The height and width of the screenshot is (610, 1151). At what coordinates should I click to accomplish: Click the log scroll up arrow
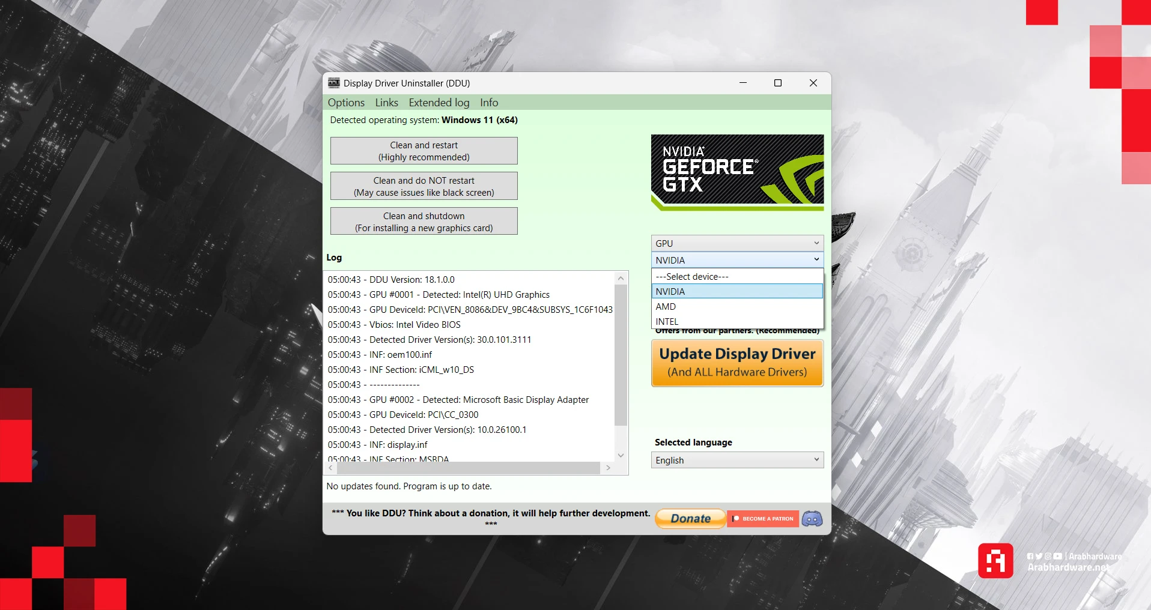pyautogui.click(x=621, y=278)
